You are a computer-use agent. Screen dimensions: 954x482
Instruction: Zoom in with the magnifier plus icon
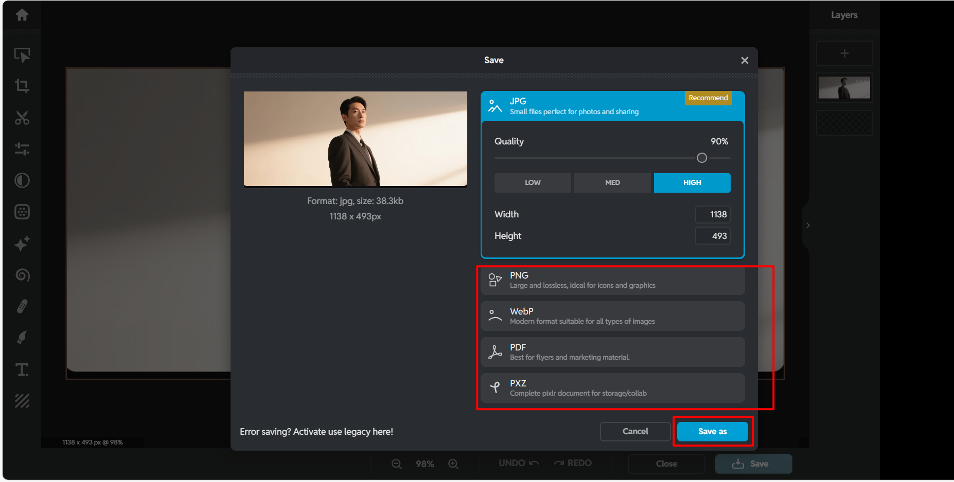pos(453,464)
